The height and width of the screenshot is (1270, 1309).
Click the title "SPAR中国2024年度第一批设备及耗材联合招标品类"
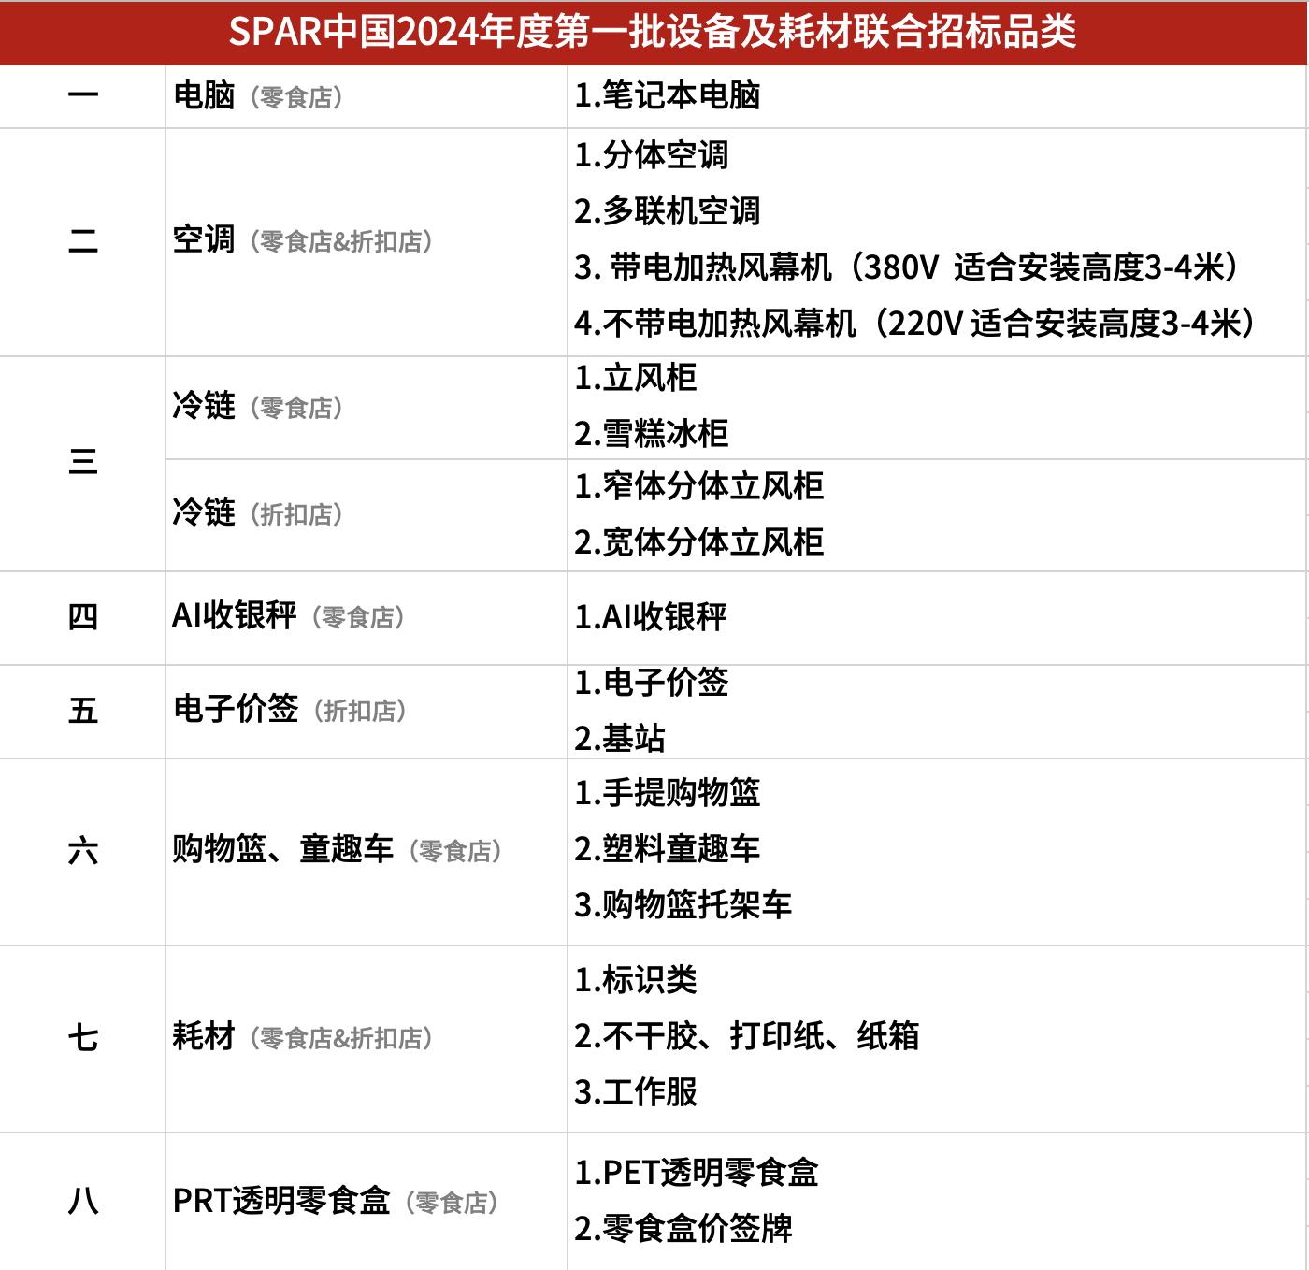coord(653,32)
